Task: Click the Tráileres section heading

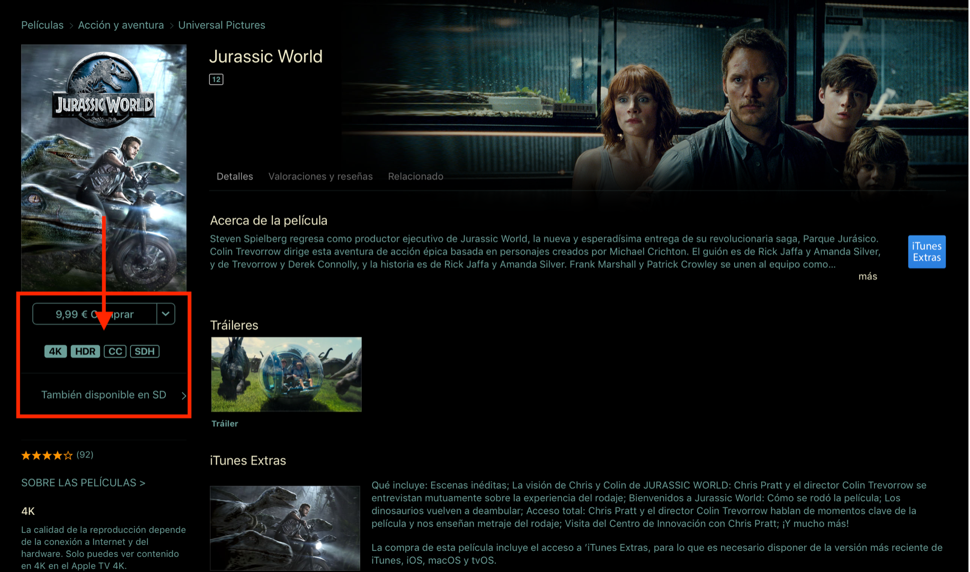Action: [x=234, y=325]
